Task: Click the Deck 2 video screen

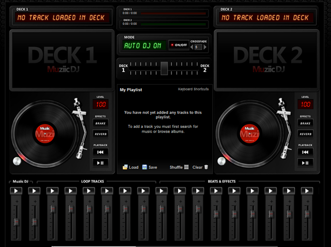Action: [267, 60]
